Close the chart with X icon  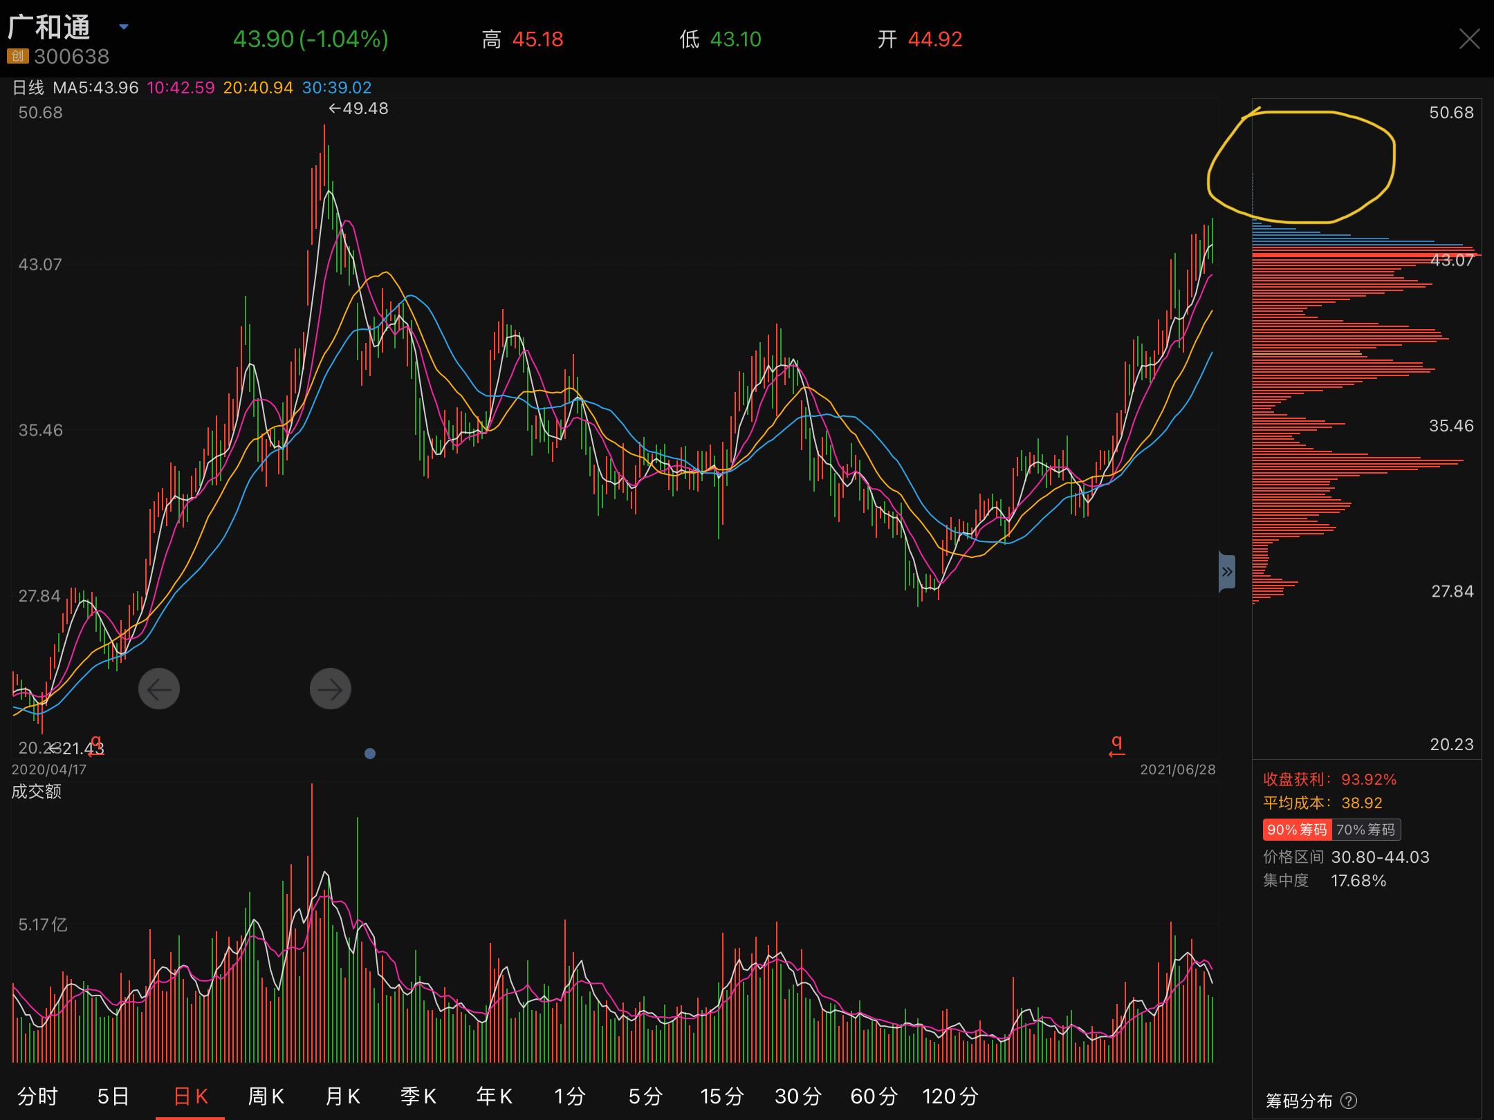(1469, 39)
